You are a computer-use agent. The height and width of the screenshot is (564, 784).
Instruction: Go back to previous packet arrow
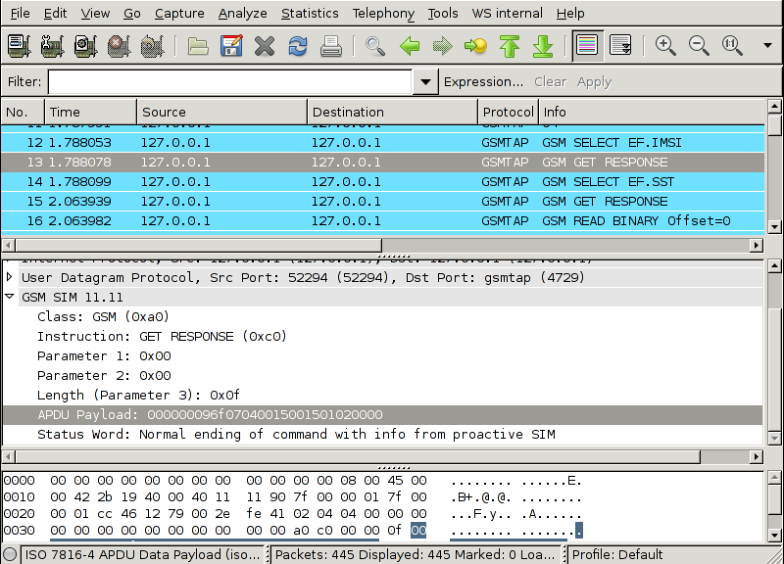410,46
